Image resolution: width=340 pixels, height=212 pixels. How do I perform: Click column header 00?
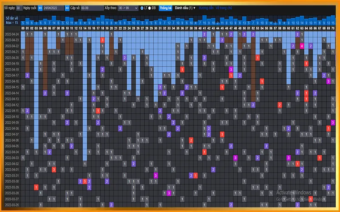click(x=23, y=28)
